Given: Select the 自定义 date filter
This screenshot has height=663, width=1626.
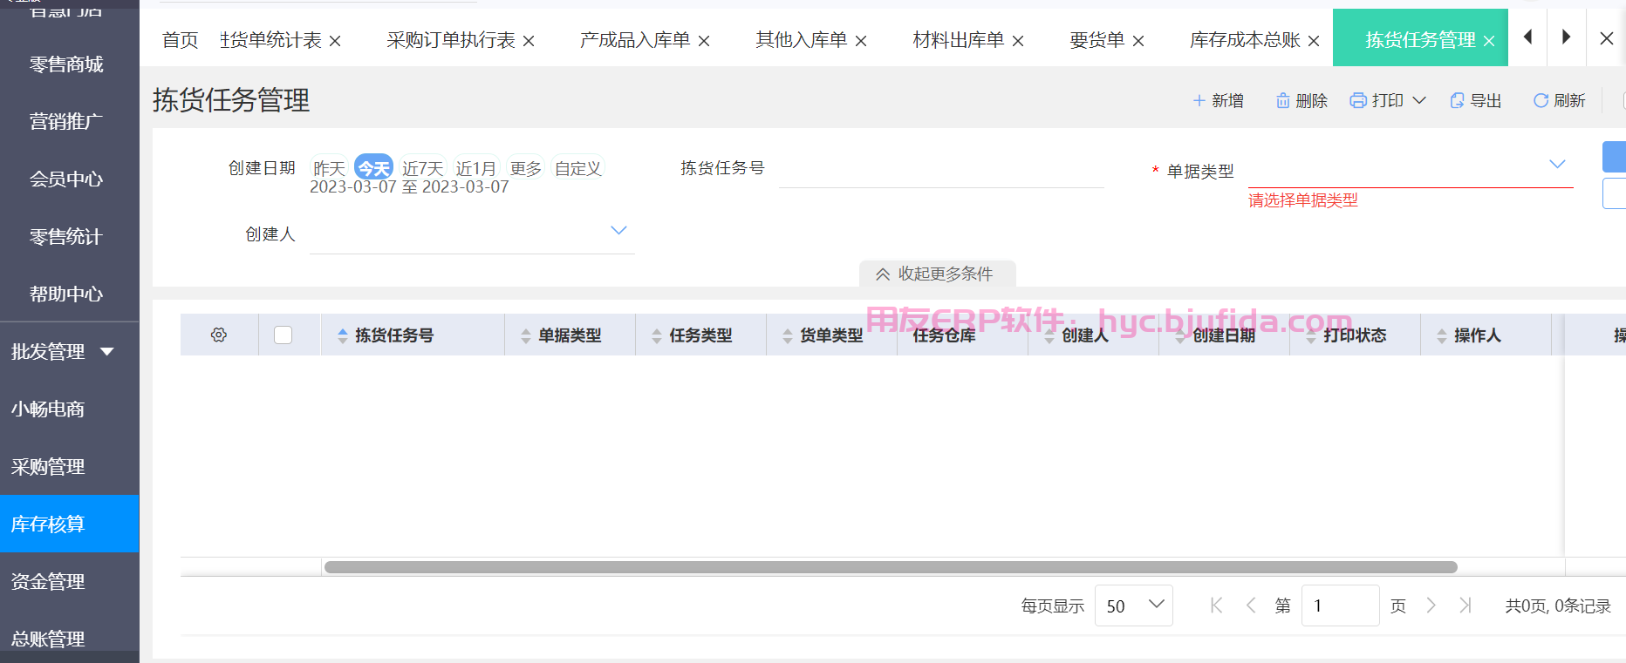Looking at the screenshot, I should pos(578,168).
